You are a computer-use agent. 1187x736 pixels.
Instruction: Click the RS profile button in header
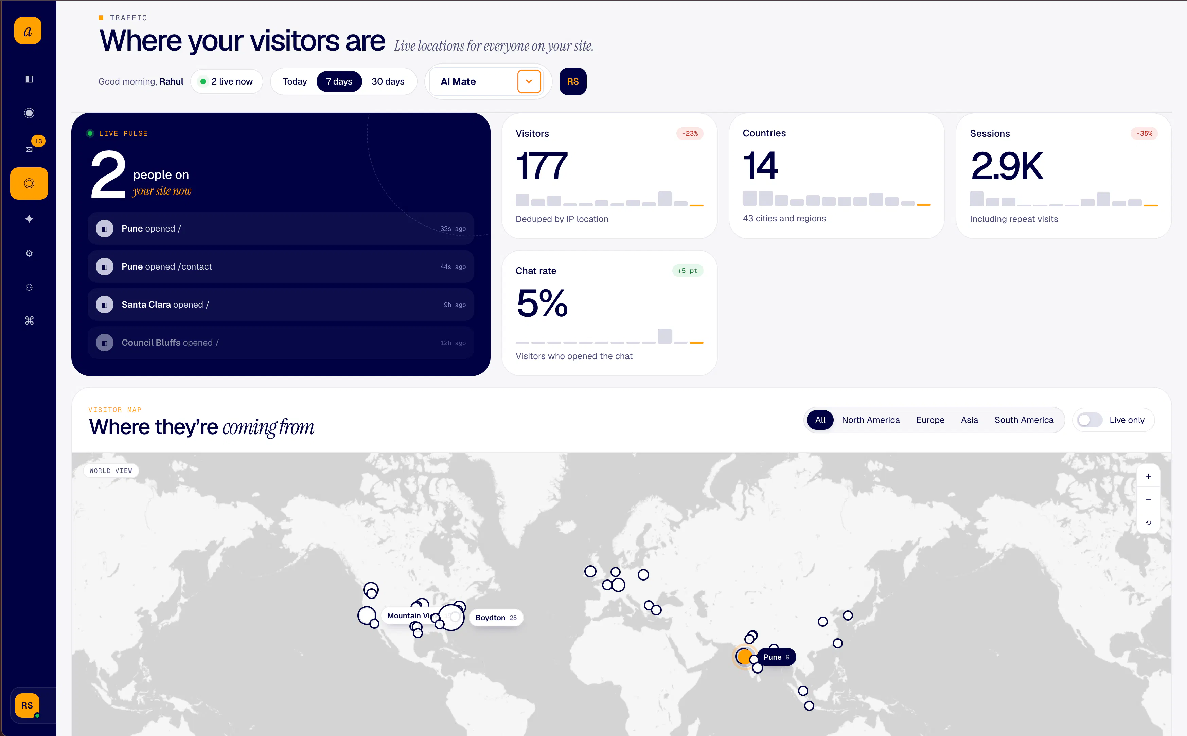(573, 81)
